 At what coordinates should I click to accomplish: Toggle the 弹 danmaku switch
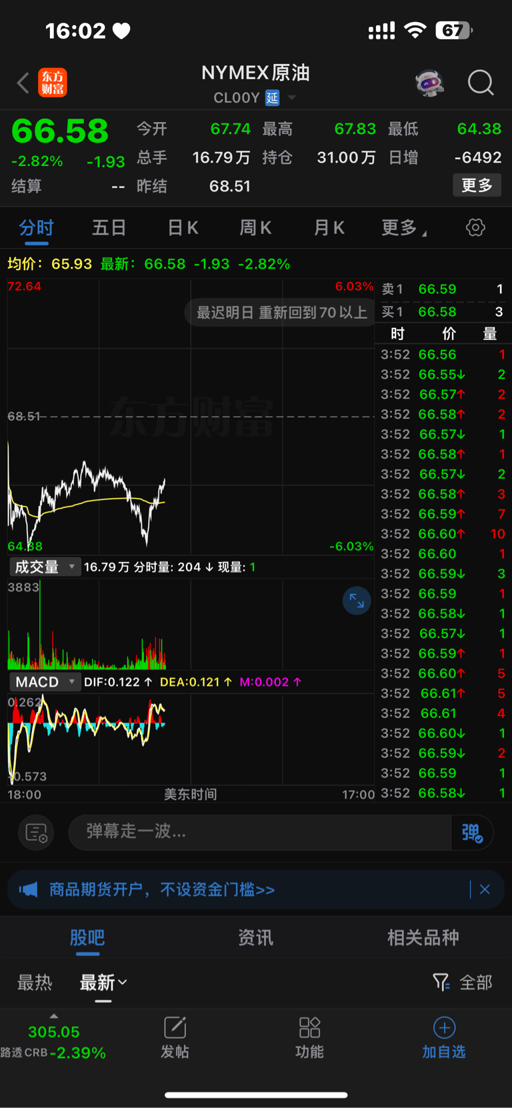(x=472, y=833)
